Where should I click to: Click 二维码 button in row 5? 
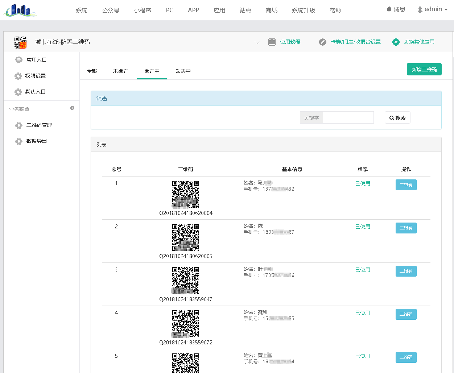[x=406, y=357]
